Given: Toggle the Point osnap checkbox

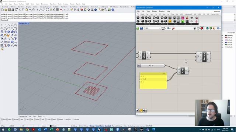Looking at the screenshot, I should coord(13,120).
